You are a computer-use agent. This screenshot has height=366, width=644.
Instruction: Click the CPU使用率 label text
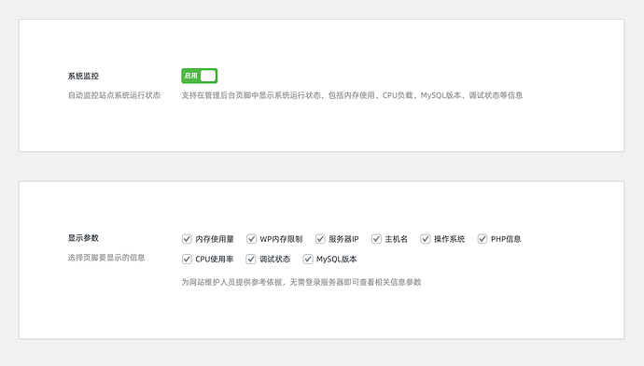pos(215,260)
